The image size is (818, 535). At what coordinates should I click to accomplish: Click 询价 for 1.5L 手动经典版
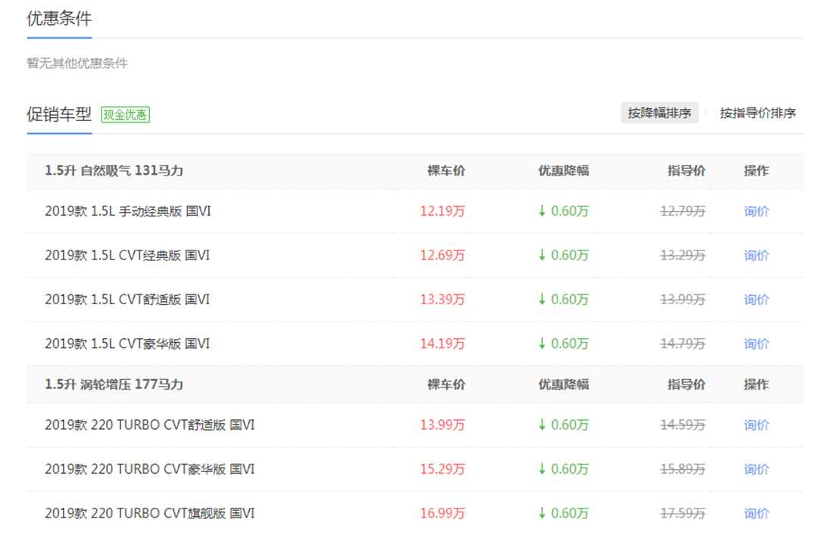pos(756,212)
